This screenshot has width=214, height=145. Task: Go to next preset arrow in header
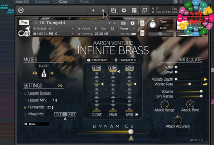[x=103, y=10]
